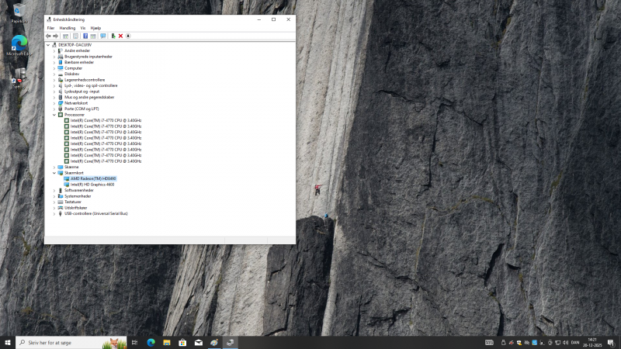Collapse the Processorer category
Viewport: 621px width, 349px height.
click(x=54, y=115)
